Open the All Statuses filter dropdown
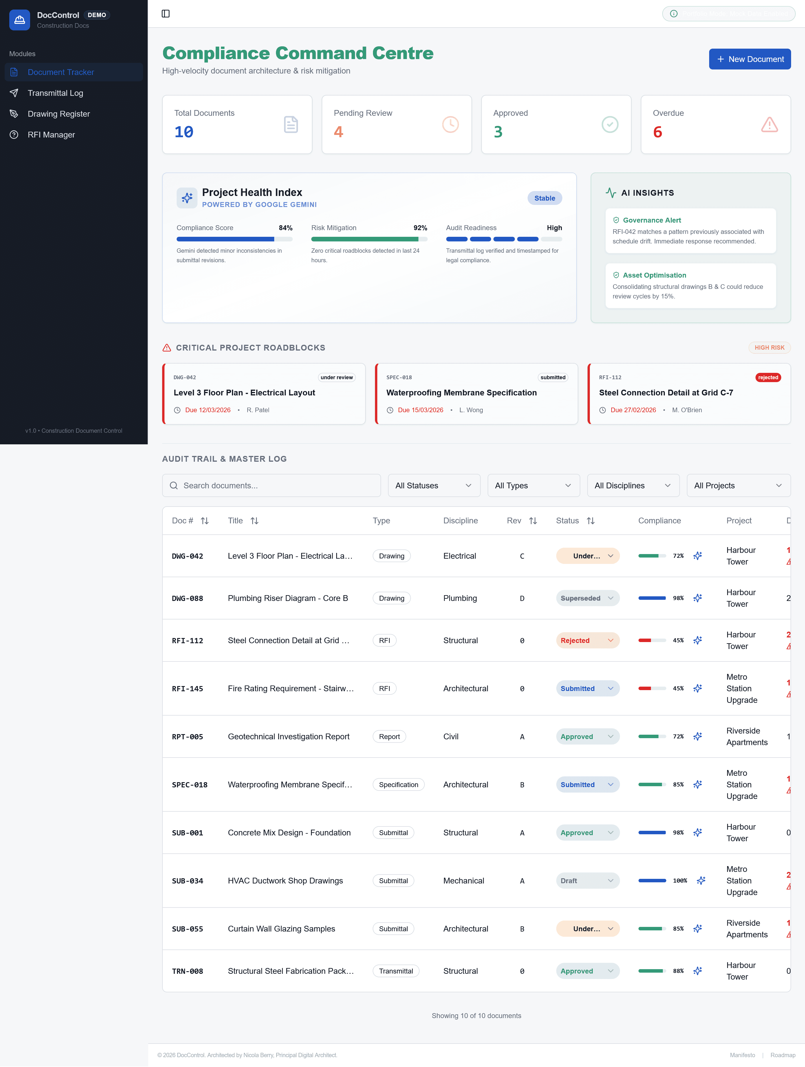 (x=433, y=485)
